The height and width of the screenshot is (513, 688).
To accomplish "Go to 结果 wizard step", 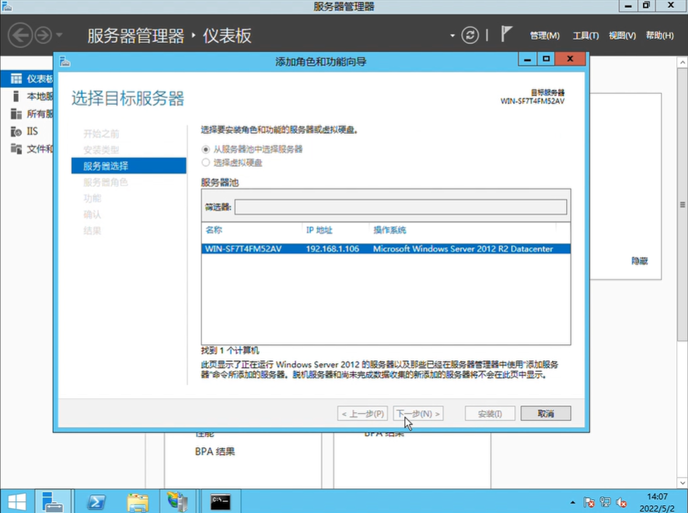I will [93, 231].
